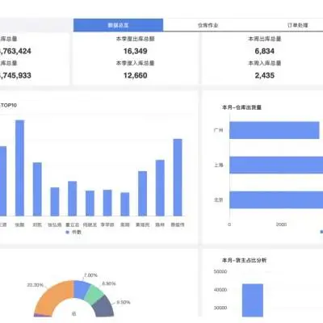Click the 本周入库总量 label
This screenshot has width=323, height=323.
pyautogui.click(x=265, y=63)
